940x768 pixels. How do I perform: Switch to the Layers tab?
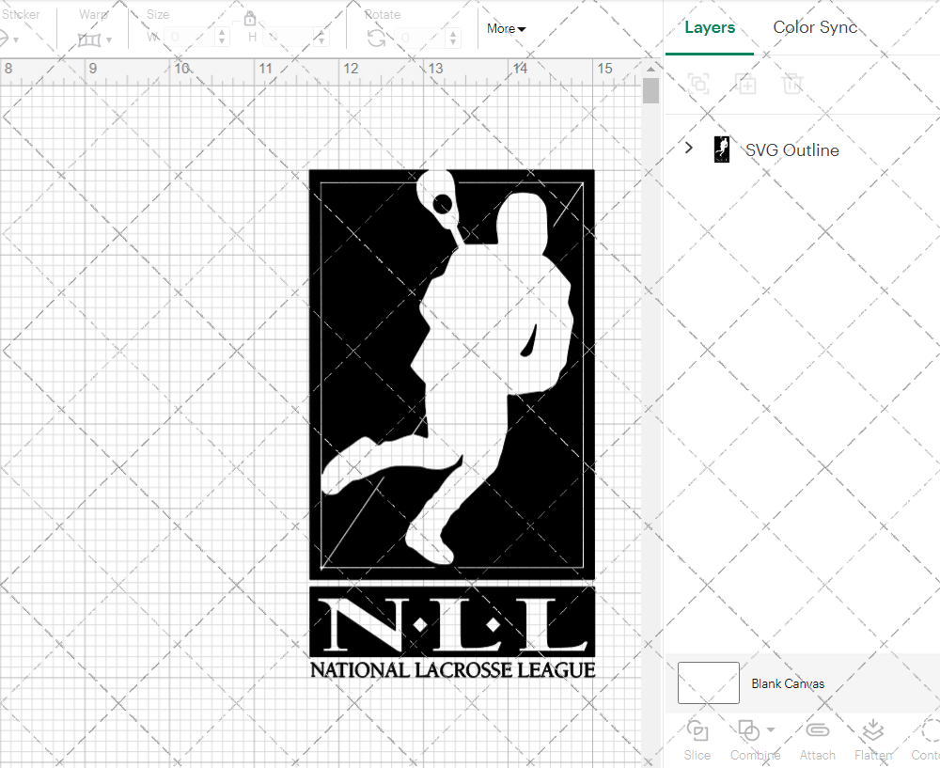click(710, 27)
